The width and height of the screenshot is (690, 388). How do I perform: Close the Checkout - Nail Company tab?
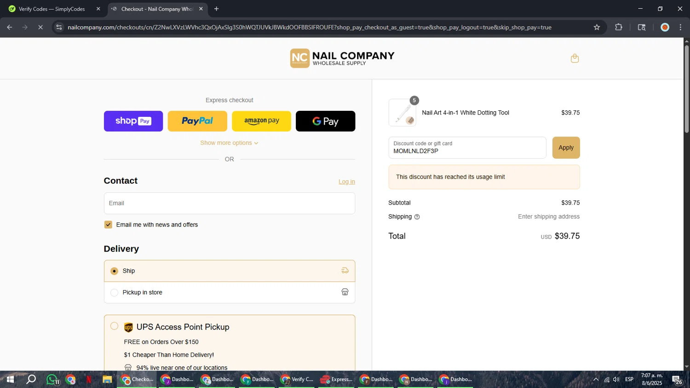pyautogui.click(x=201, y=9)
